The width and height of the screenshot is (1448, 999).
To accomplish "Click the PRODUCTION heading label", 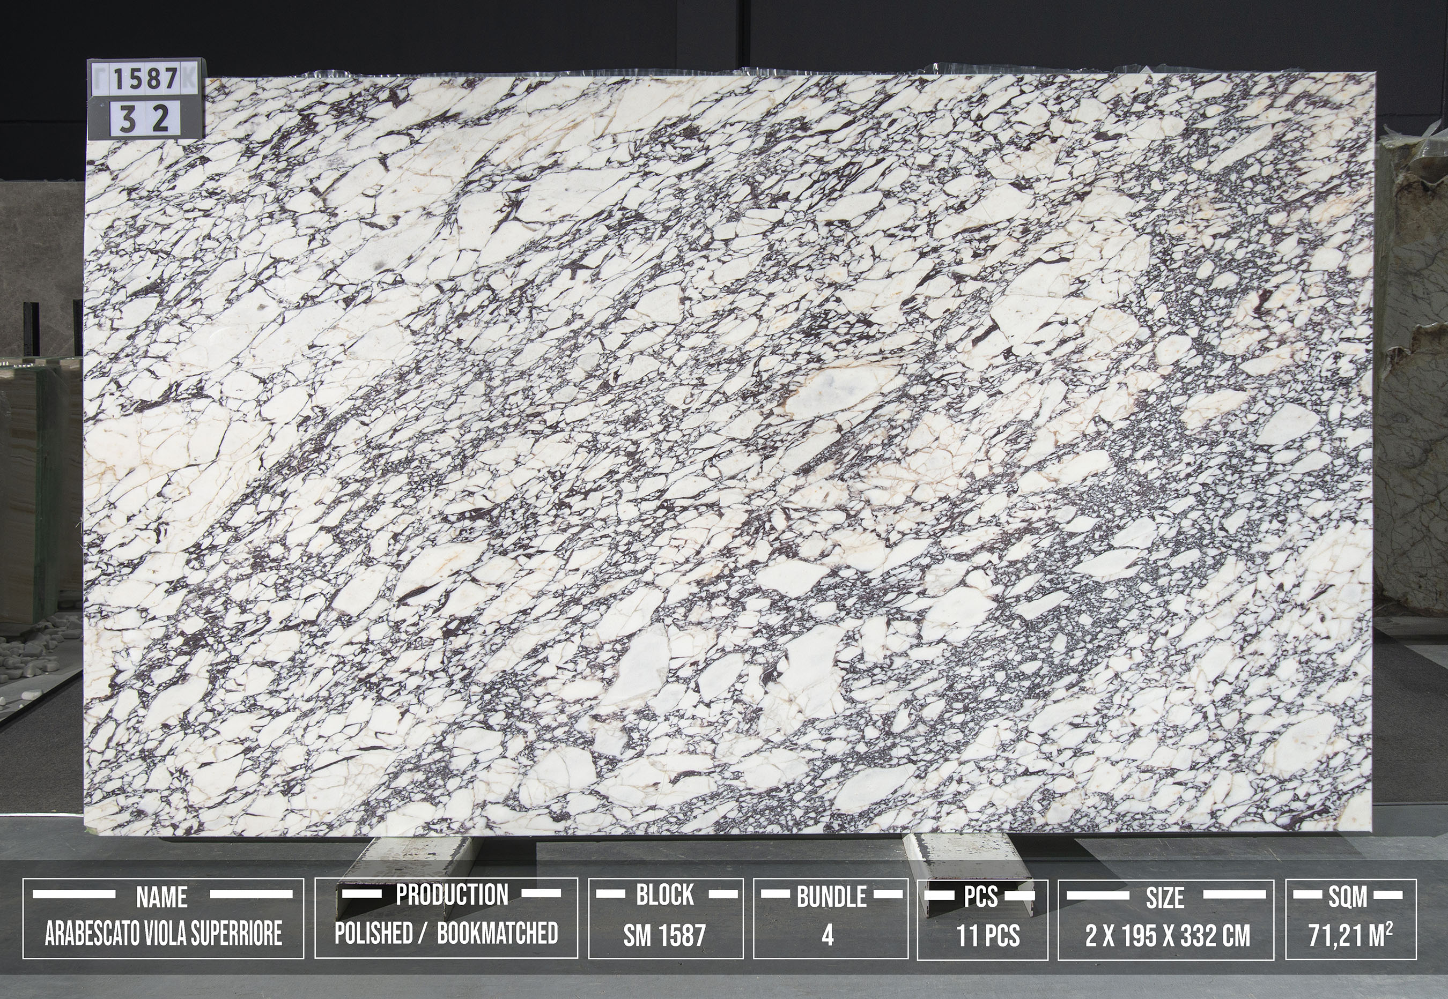I will [x=452, y=895].
